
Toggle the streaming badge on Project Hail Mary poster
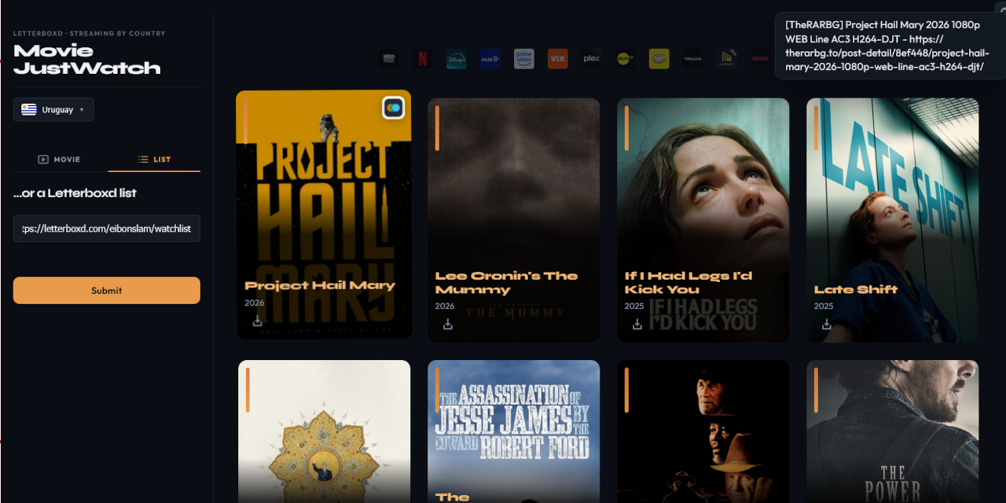click(393, 108)
